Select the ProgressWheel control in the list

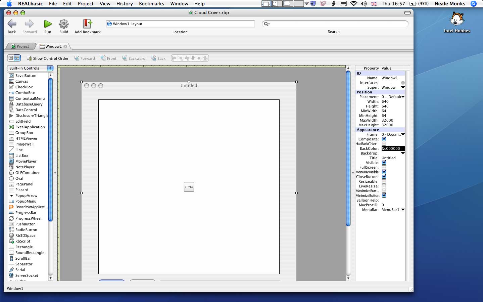tap(28, 218)
